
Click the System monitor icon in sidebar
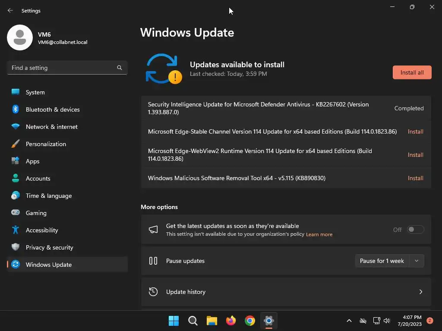16,92
